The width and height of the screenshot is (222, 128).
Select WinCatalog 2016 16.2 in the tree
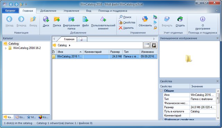tap(27, 48)
